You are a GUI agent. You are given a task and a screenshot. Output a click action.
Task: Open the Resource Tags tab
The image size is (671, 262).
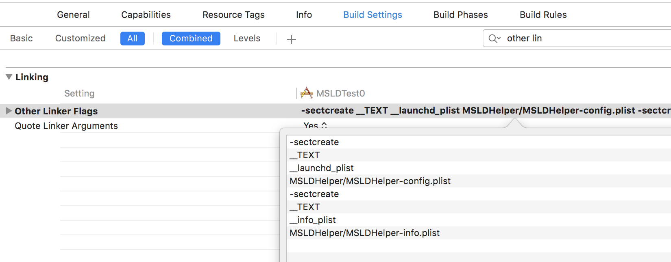[233, 15]
